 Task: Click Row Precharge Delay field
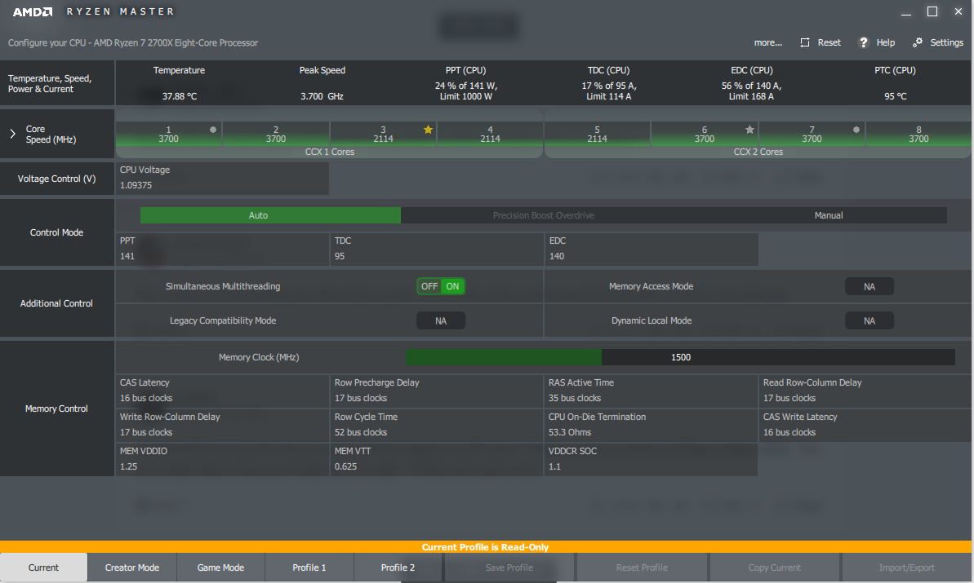tap(437, 391)
